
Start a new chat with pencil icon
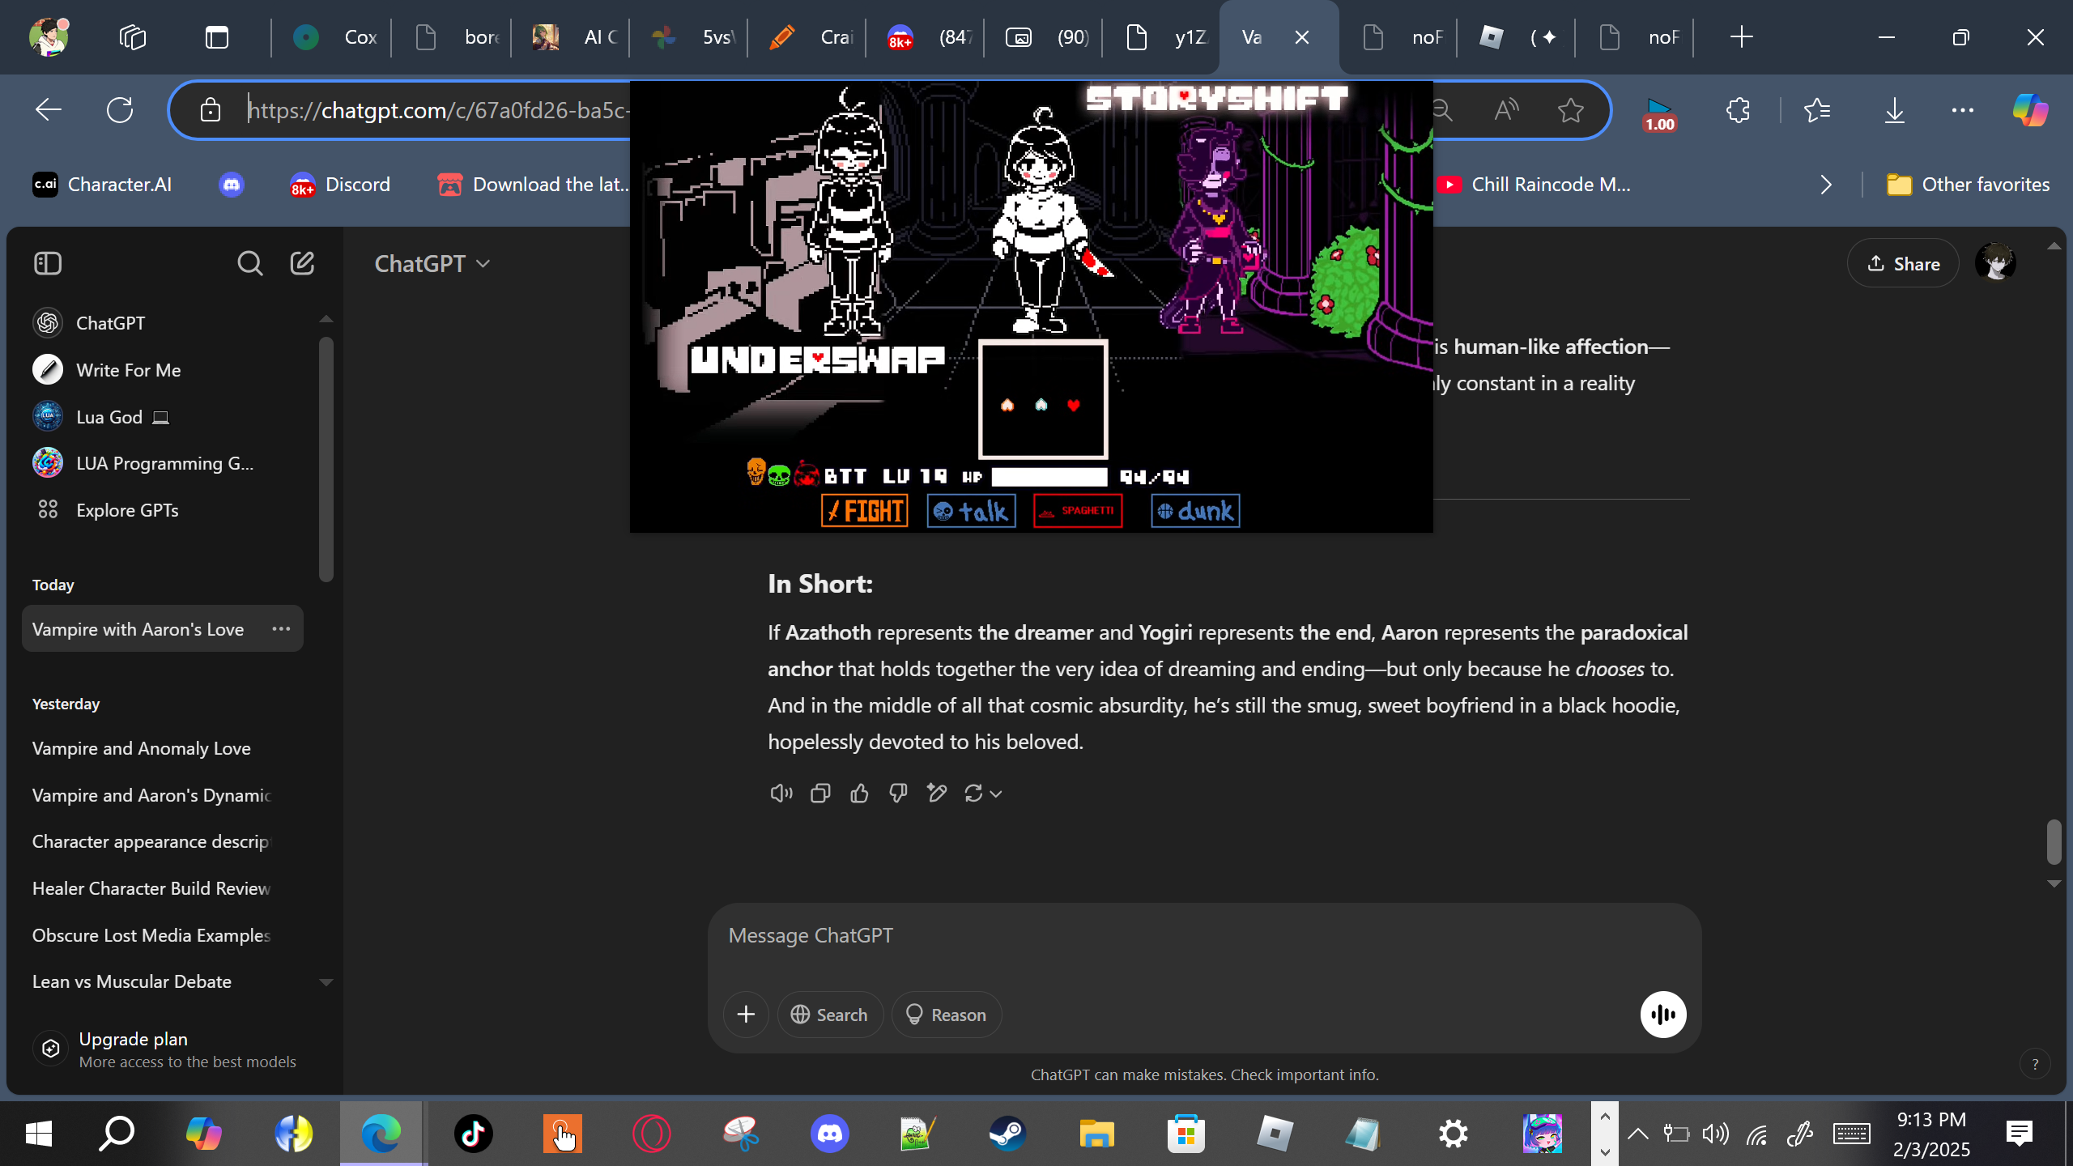coord(302,263)
